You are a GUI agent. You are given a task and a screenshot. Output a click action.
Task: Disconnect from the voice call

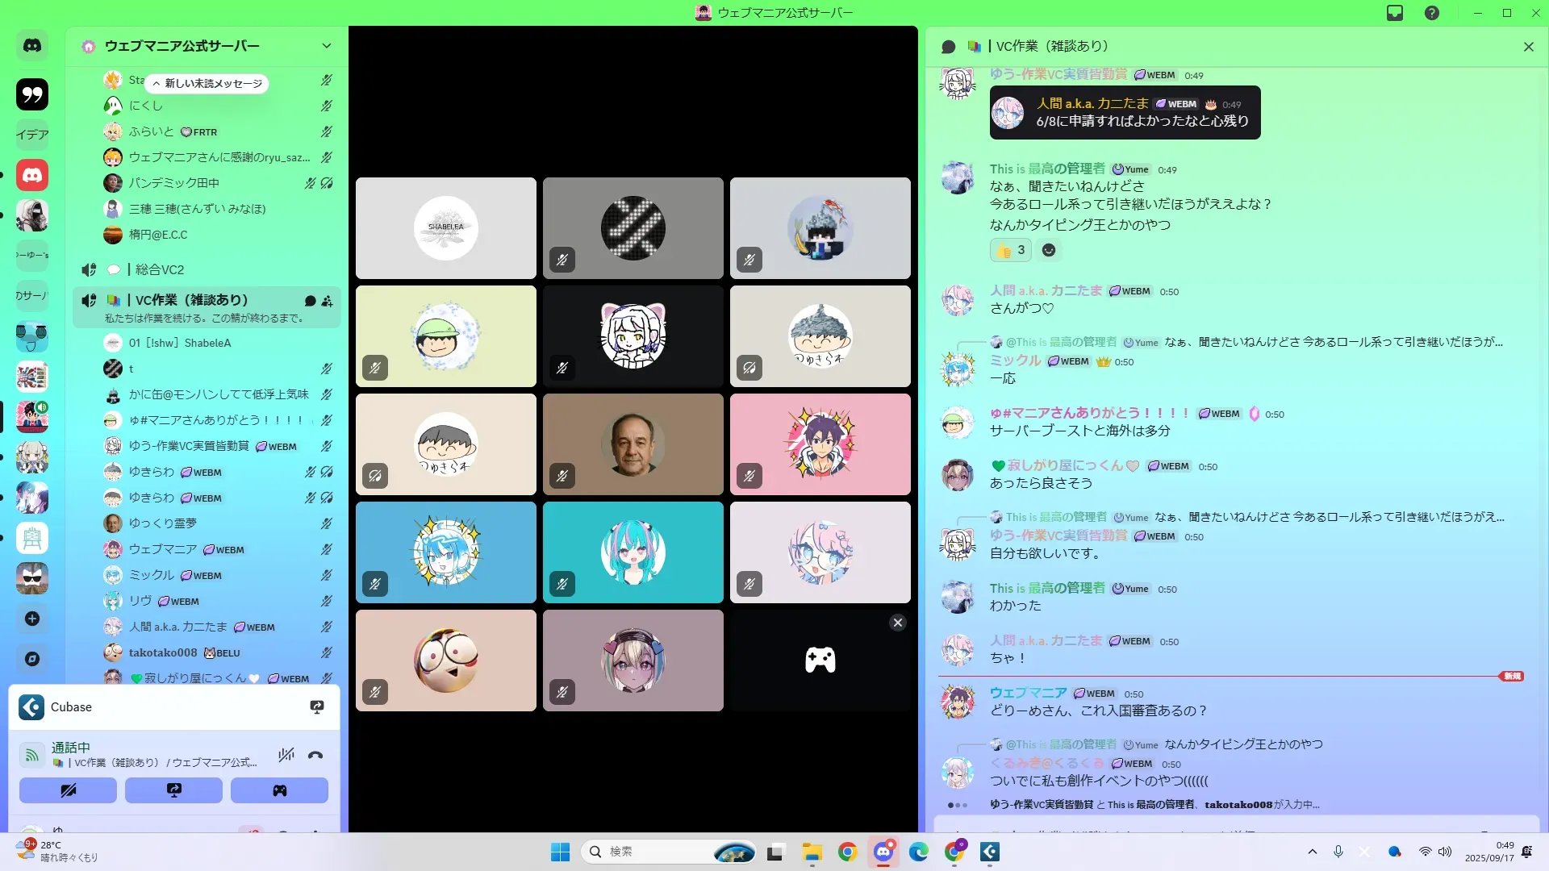point(315,756)
